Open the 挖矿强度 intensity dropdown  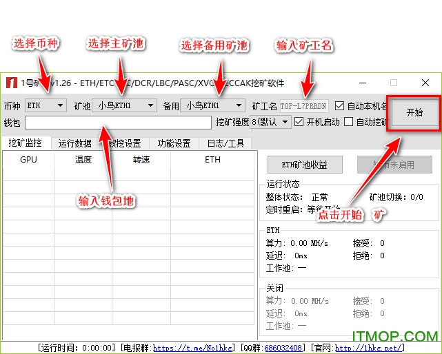click(270, 122)
